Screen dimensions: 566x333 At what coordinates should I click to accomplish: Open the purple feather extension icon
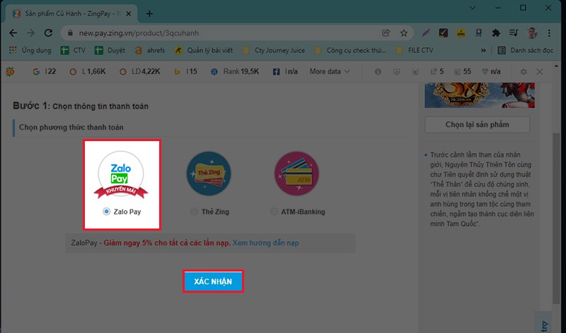point(426,33)
